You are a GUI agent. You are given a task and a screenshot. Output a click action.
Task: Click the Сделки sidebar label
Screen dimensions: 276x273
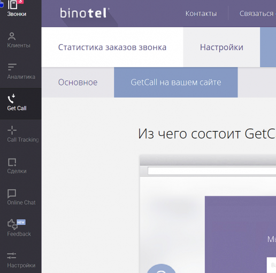click(17, 171)
